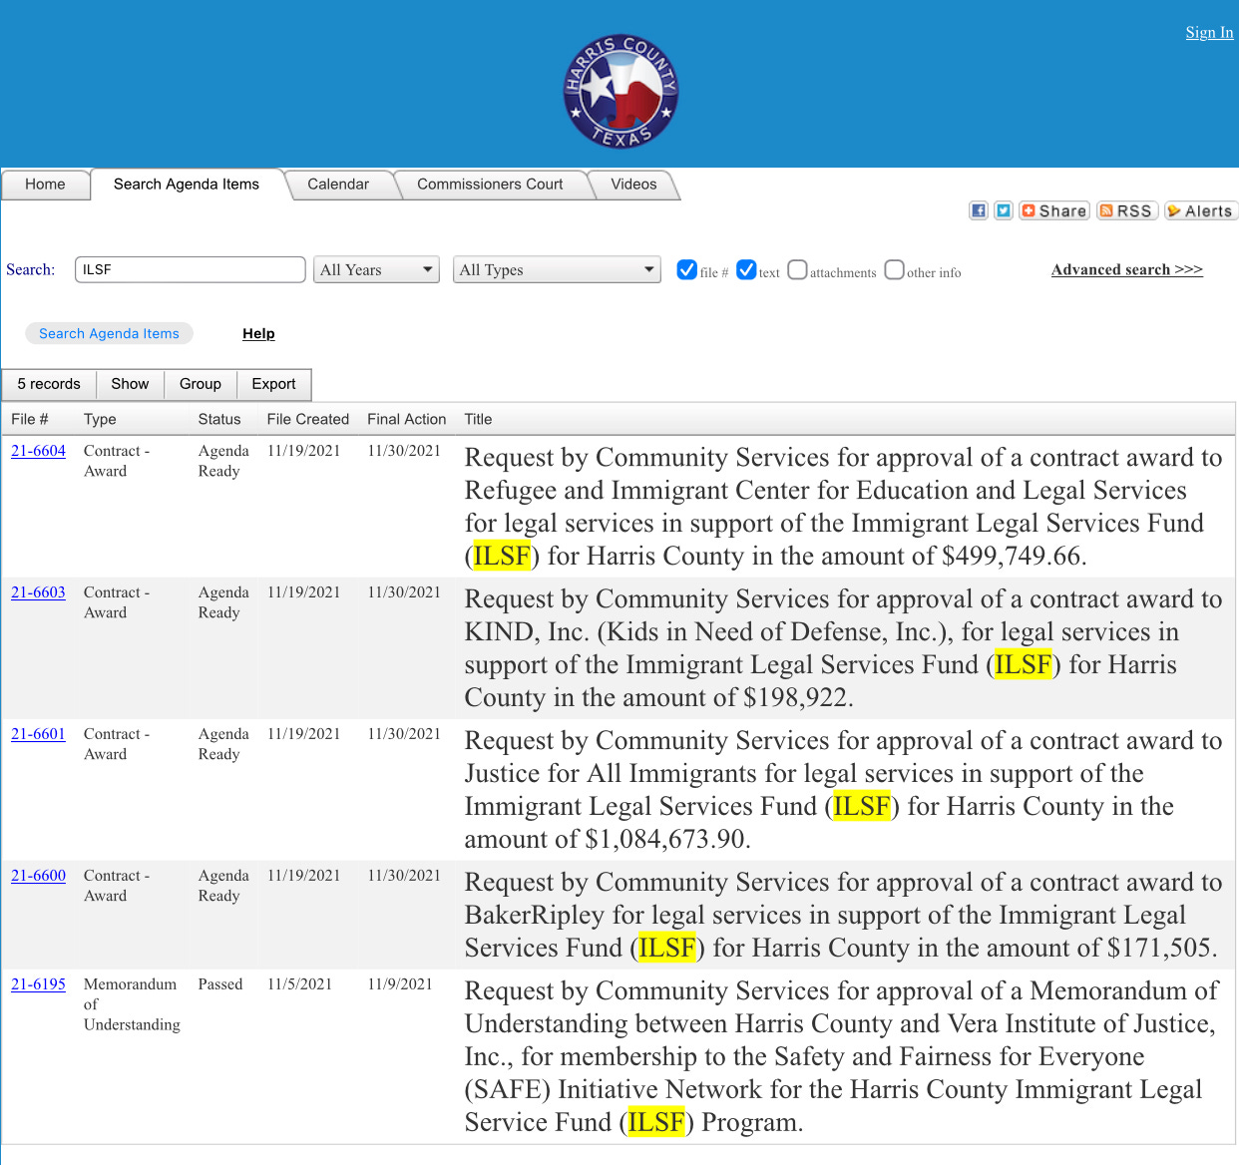The height and width of the screenshot is (1165, 1239).
Task: Open file 21-6600
Action: (38, 876)
